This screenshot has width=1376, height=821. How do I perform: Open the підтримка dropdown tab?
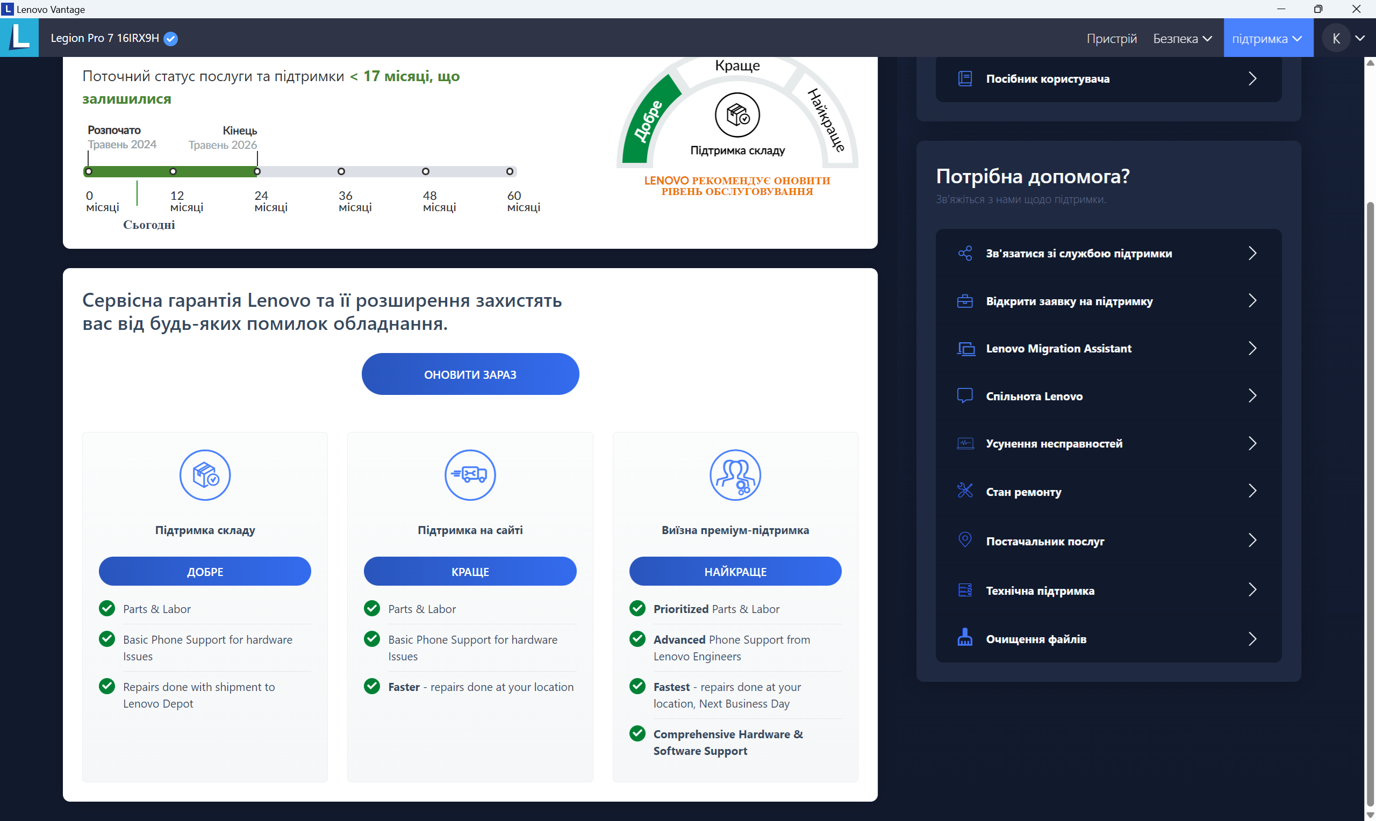click(x=1267, y=39)
